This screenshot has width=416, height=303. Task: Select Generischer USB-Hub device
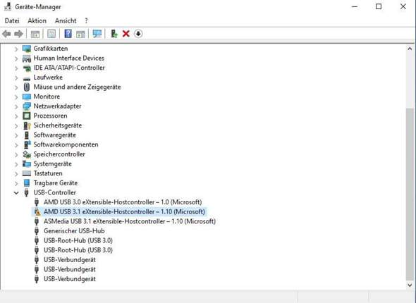coord(74,231)
